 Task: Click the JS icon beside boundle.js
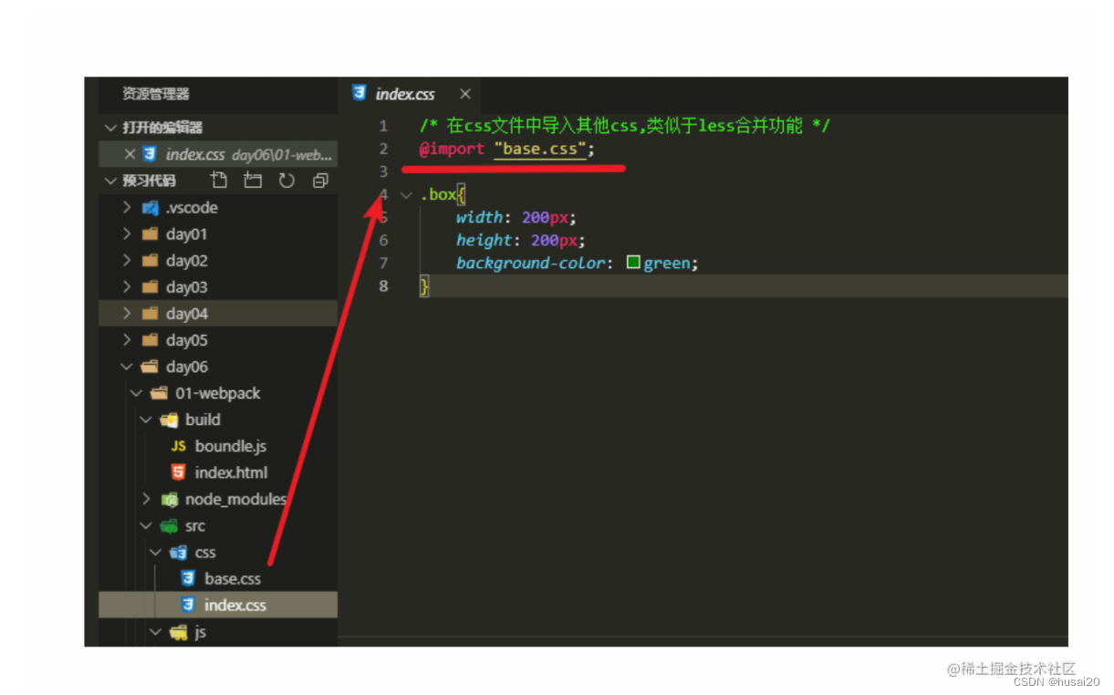(179, 446)
